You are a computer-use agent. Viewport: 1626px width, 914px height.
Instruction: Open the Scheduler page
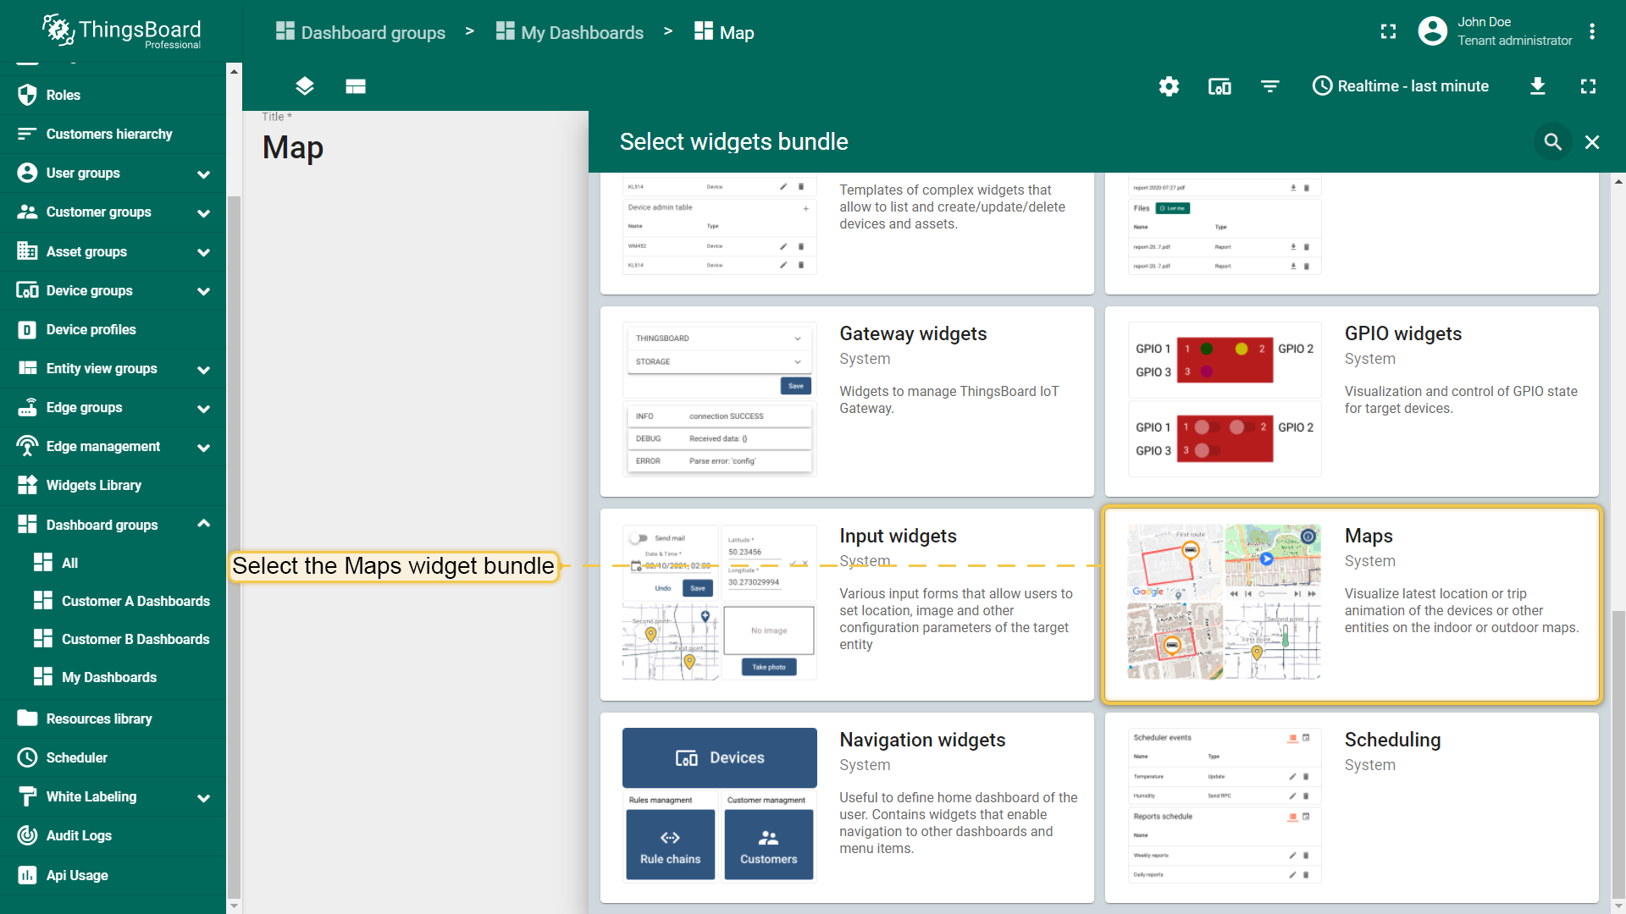click(113, 757)
